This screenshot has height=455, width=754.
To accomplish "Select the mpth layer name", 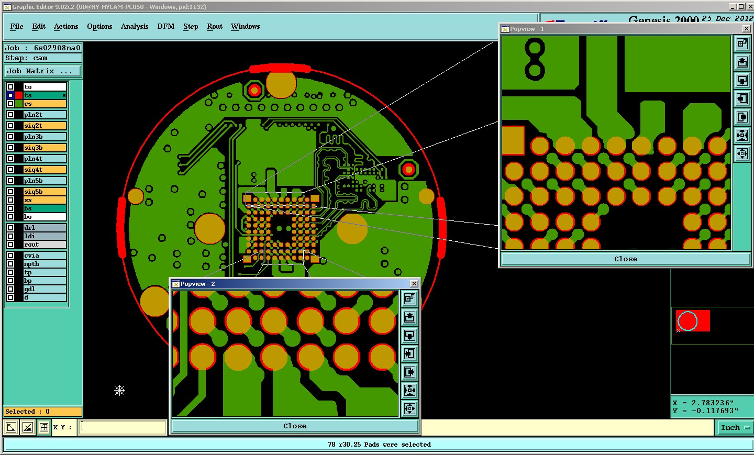I will tap(45, 264).
